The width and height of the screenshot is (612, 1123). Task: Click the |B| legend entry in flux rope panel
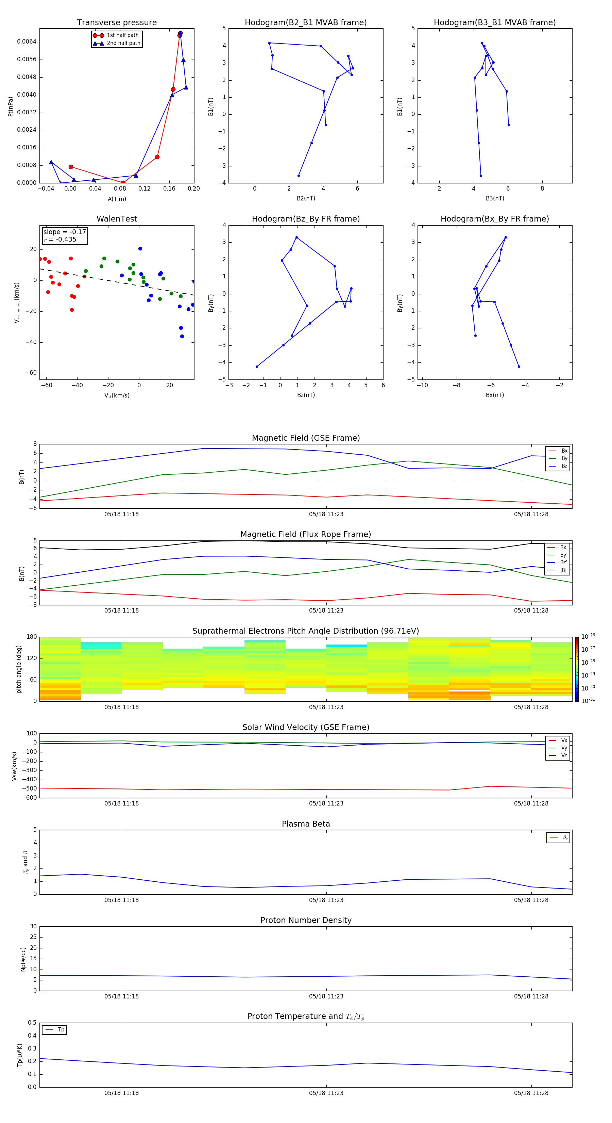point(557,570)
